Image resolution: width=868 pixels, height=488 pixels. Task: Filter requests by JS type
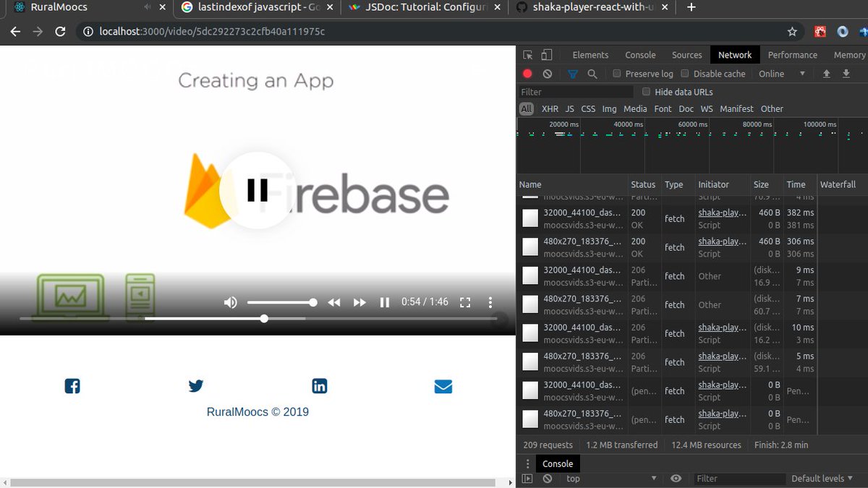click(569, 108)
